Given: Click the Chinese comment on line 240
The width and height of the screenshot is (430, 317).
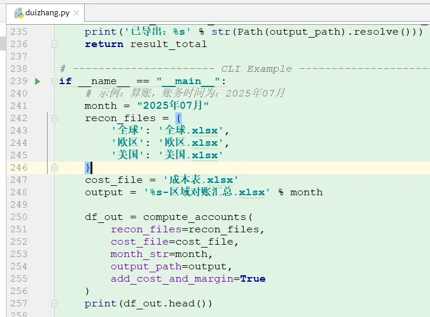Looking at the screenshot, I should [185, 94].
